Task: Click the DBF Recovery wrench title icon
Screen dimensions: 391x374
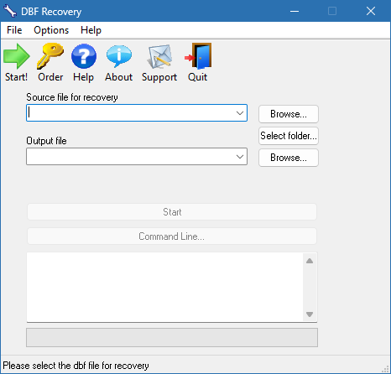Action: (10, 11)
